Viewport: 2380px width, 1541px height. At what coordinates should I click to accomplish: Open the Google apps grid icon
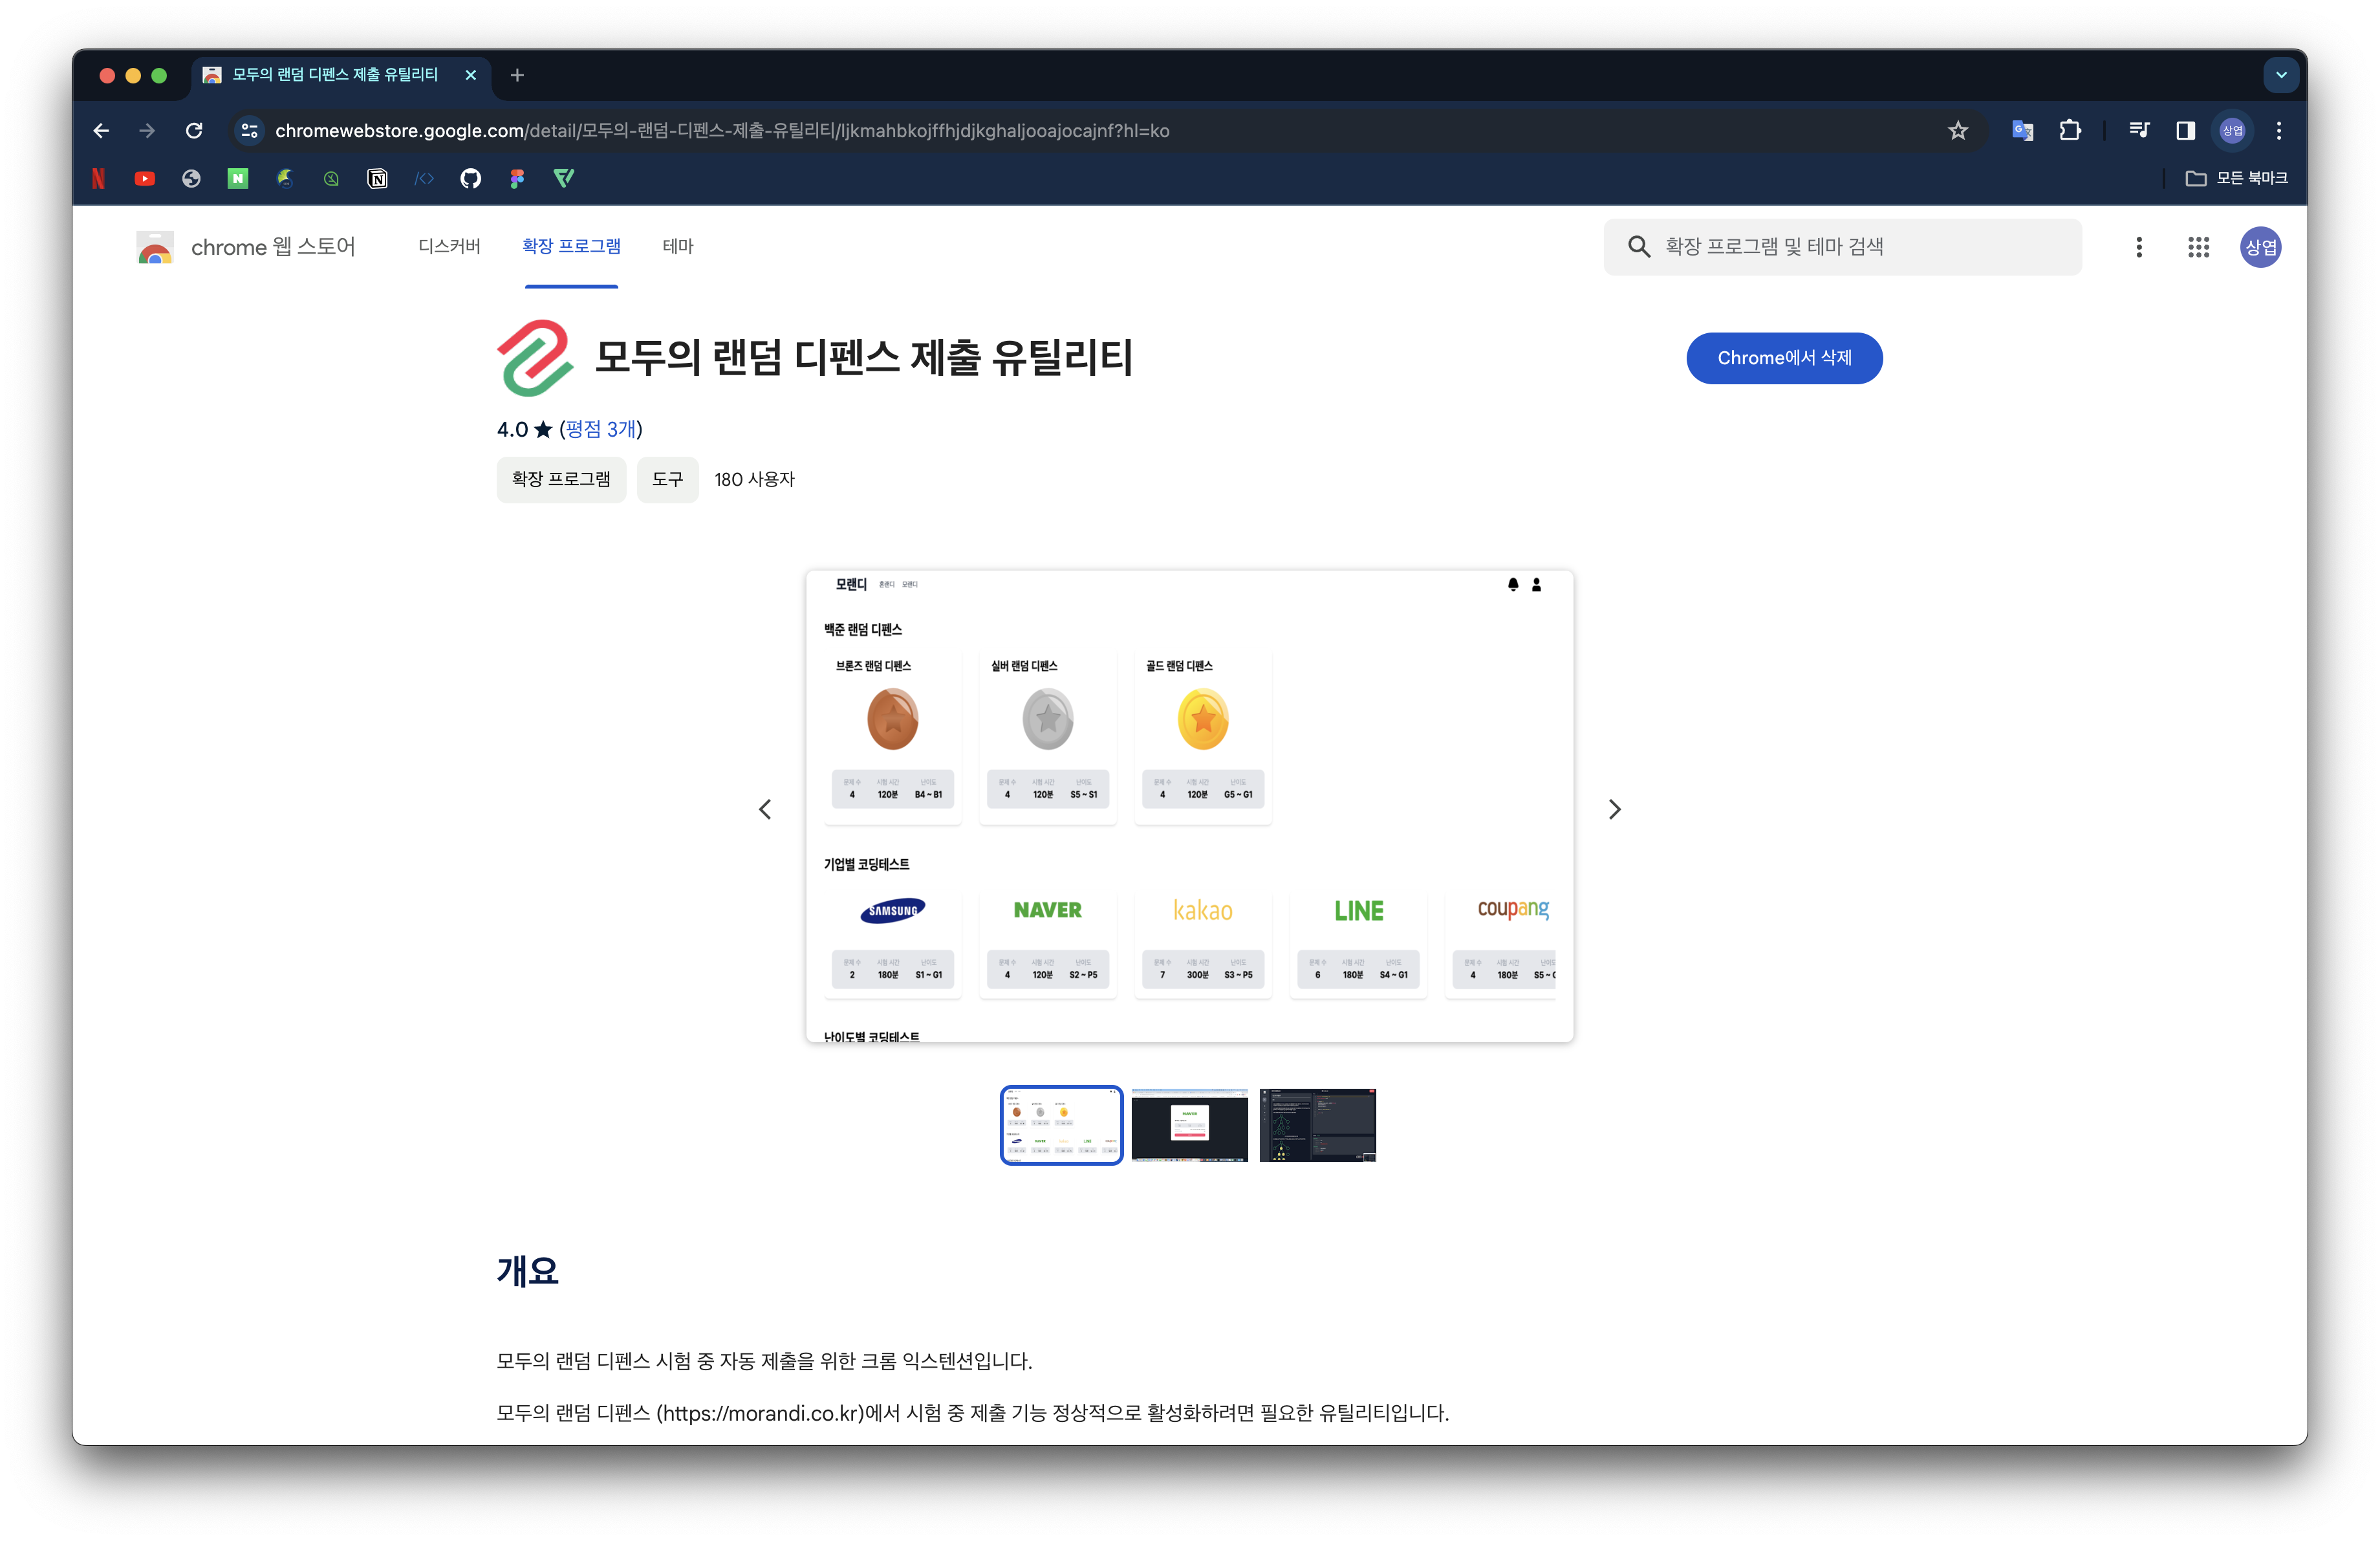pyautogui.click(x=2198, y=247)
